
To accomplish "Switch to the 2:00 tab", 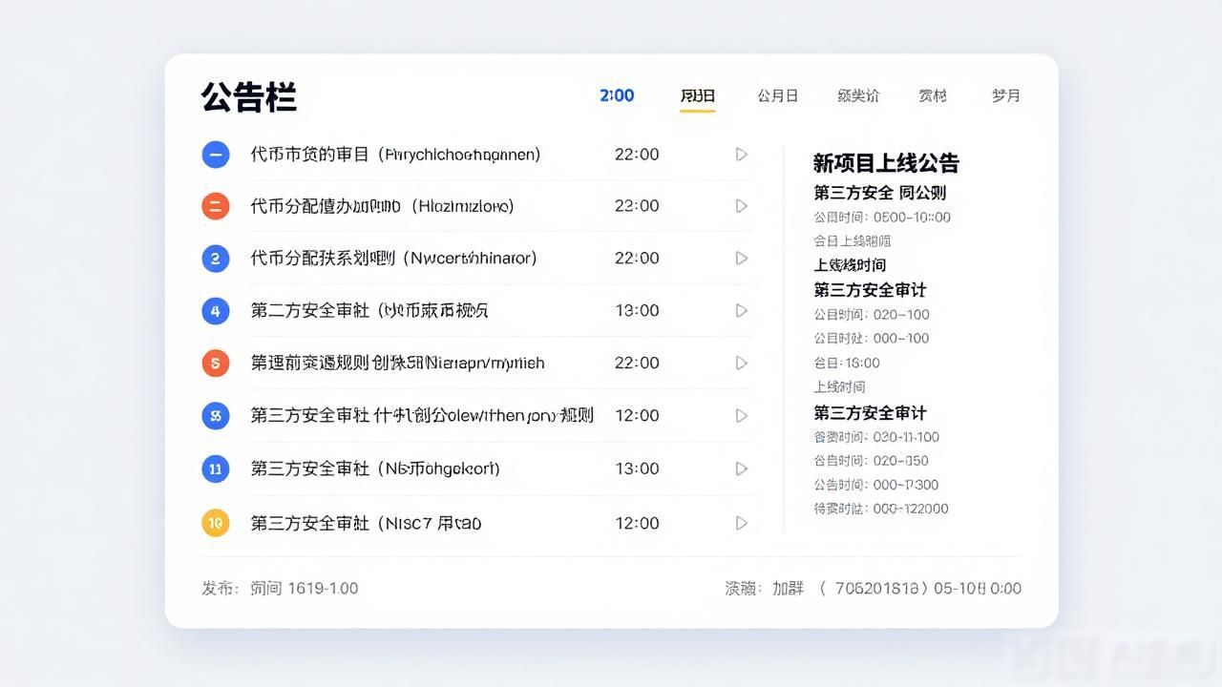I will pyautogui.click(x=617, y=95).
